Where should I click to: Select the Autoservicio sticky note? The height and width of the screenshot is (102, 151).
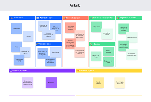click(x=97, y=27)
